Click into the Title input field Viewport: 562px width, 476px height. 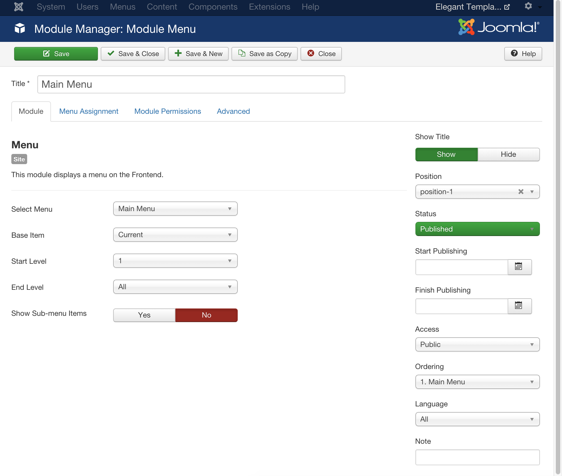click(191, 84)
